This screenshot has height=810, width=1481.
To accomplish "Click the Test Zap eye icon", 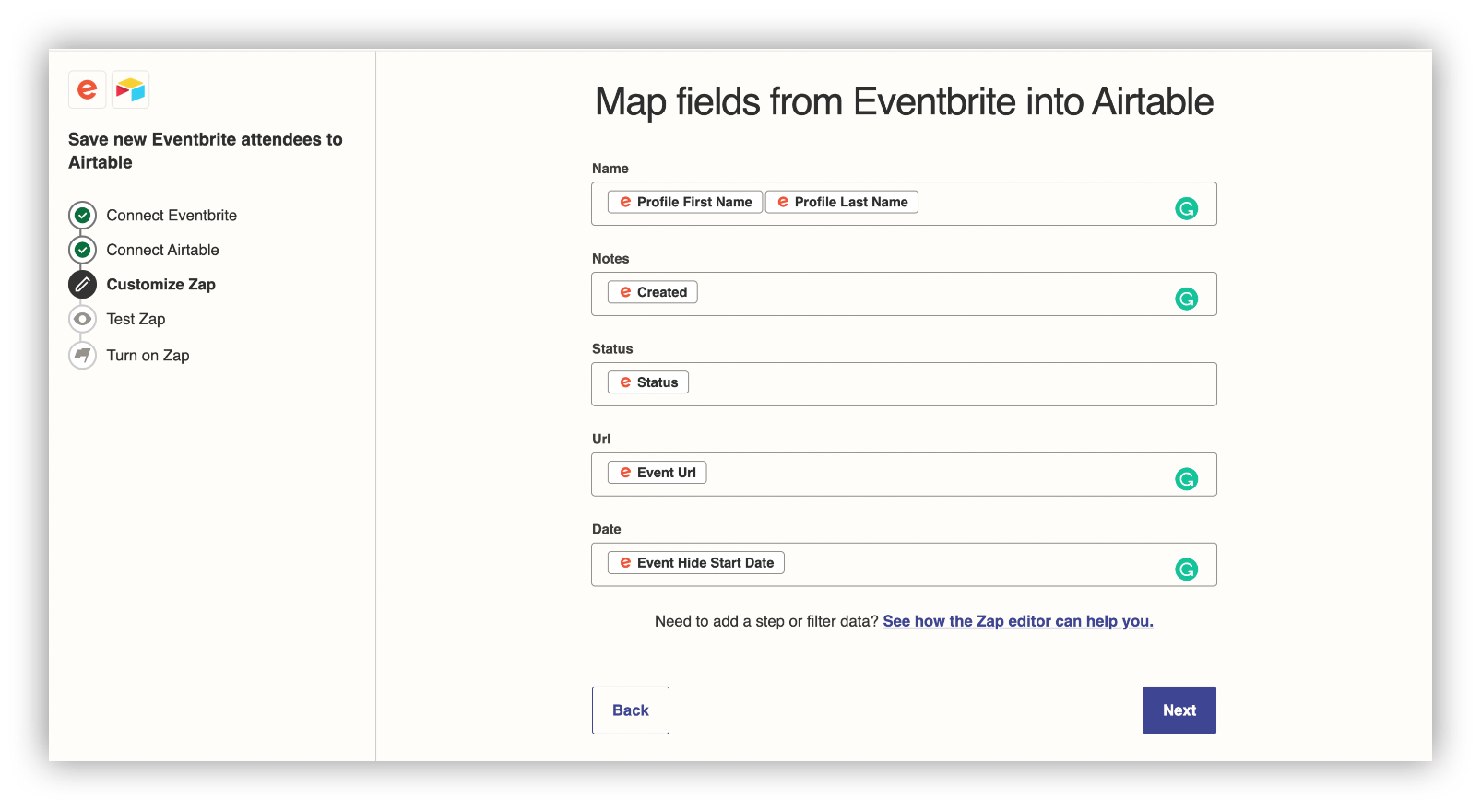I will 82,319.
